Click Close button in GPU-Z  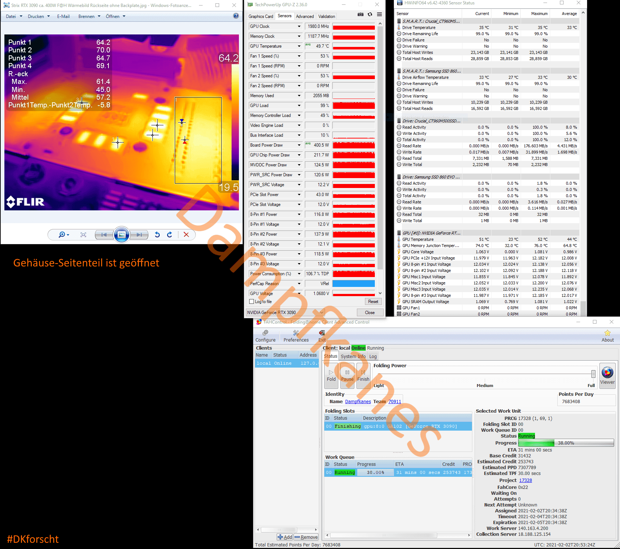click(x=370, y=313)
